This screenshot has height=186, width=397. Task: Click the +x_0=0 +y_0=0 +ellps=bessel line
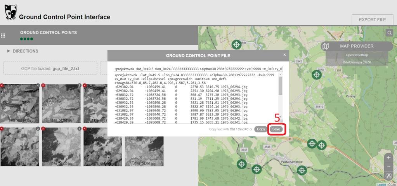pos(170,79)
